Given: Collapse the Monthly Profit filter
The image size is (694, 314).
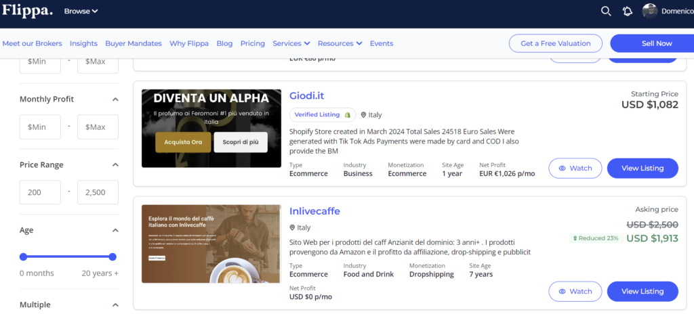Looking at the screenshot, I should [115, 99].
